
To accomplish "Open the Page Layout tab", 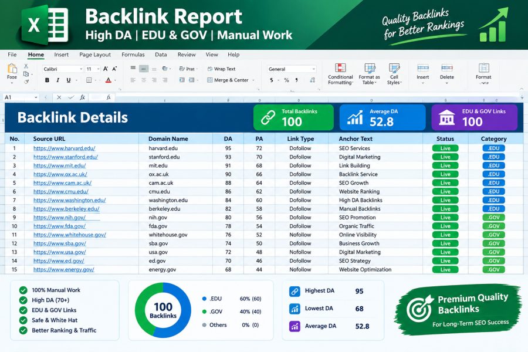I will click(x=95, y=55).
